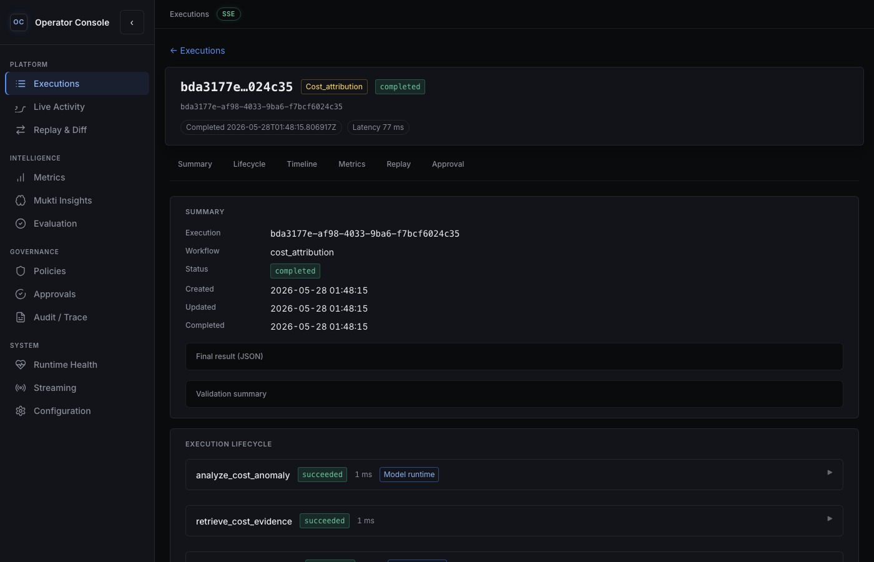Click the SSE badge in header

tap(228, 14)
